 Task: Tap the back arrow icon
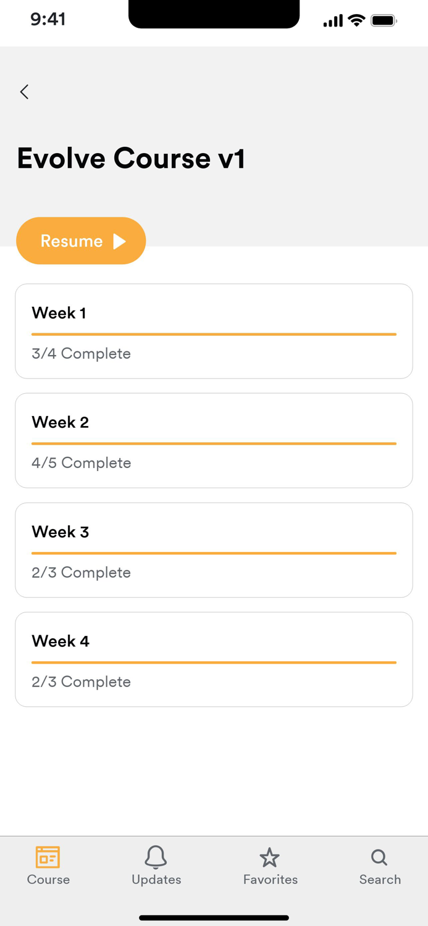pos(24,92)
